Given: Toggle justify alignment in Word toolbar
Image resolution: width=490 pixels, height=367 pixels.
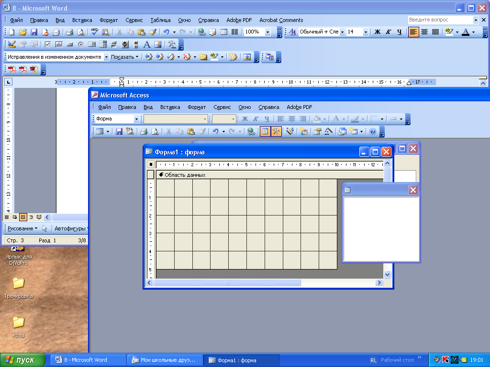Looking at the screenshot, I should 435,32.
